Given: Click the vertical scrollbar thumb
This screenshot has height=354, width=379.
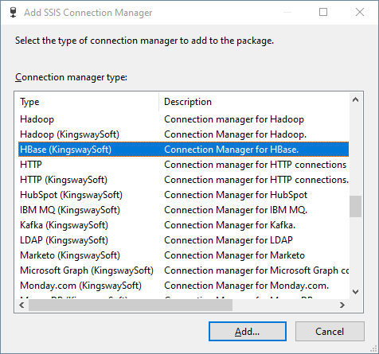Looking at the screenshot, I should (x=355, y=206).
